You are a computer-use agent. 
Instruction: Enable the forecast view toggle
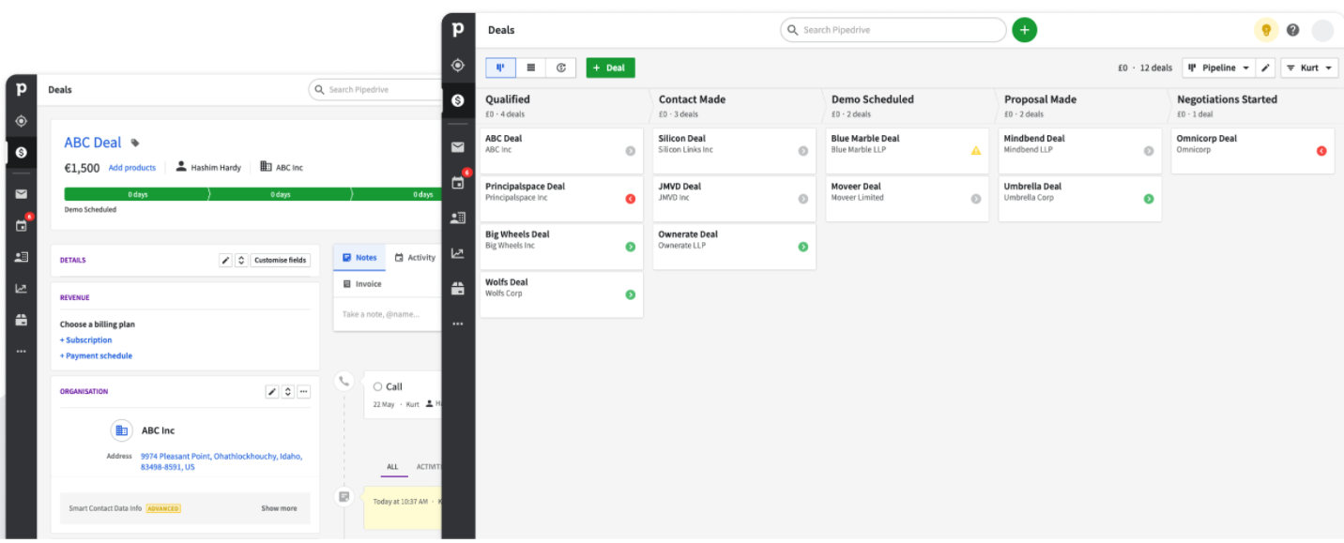[x=560, y=67]
